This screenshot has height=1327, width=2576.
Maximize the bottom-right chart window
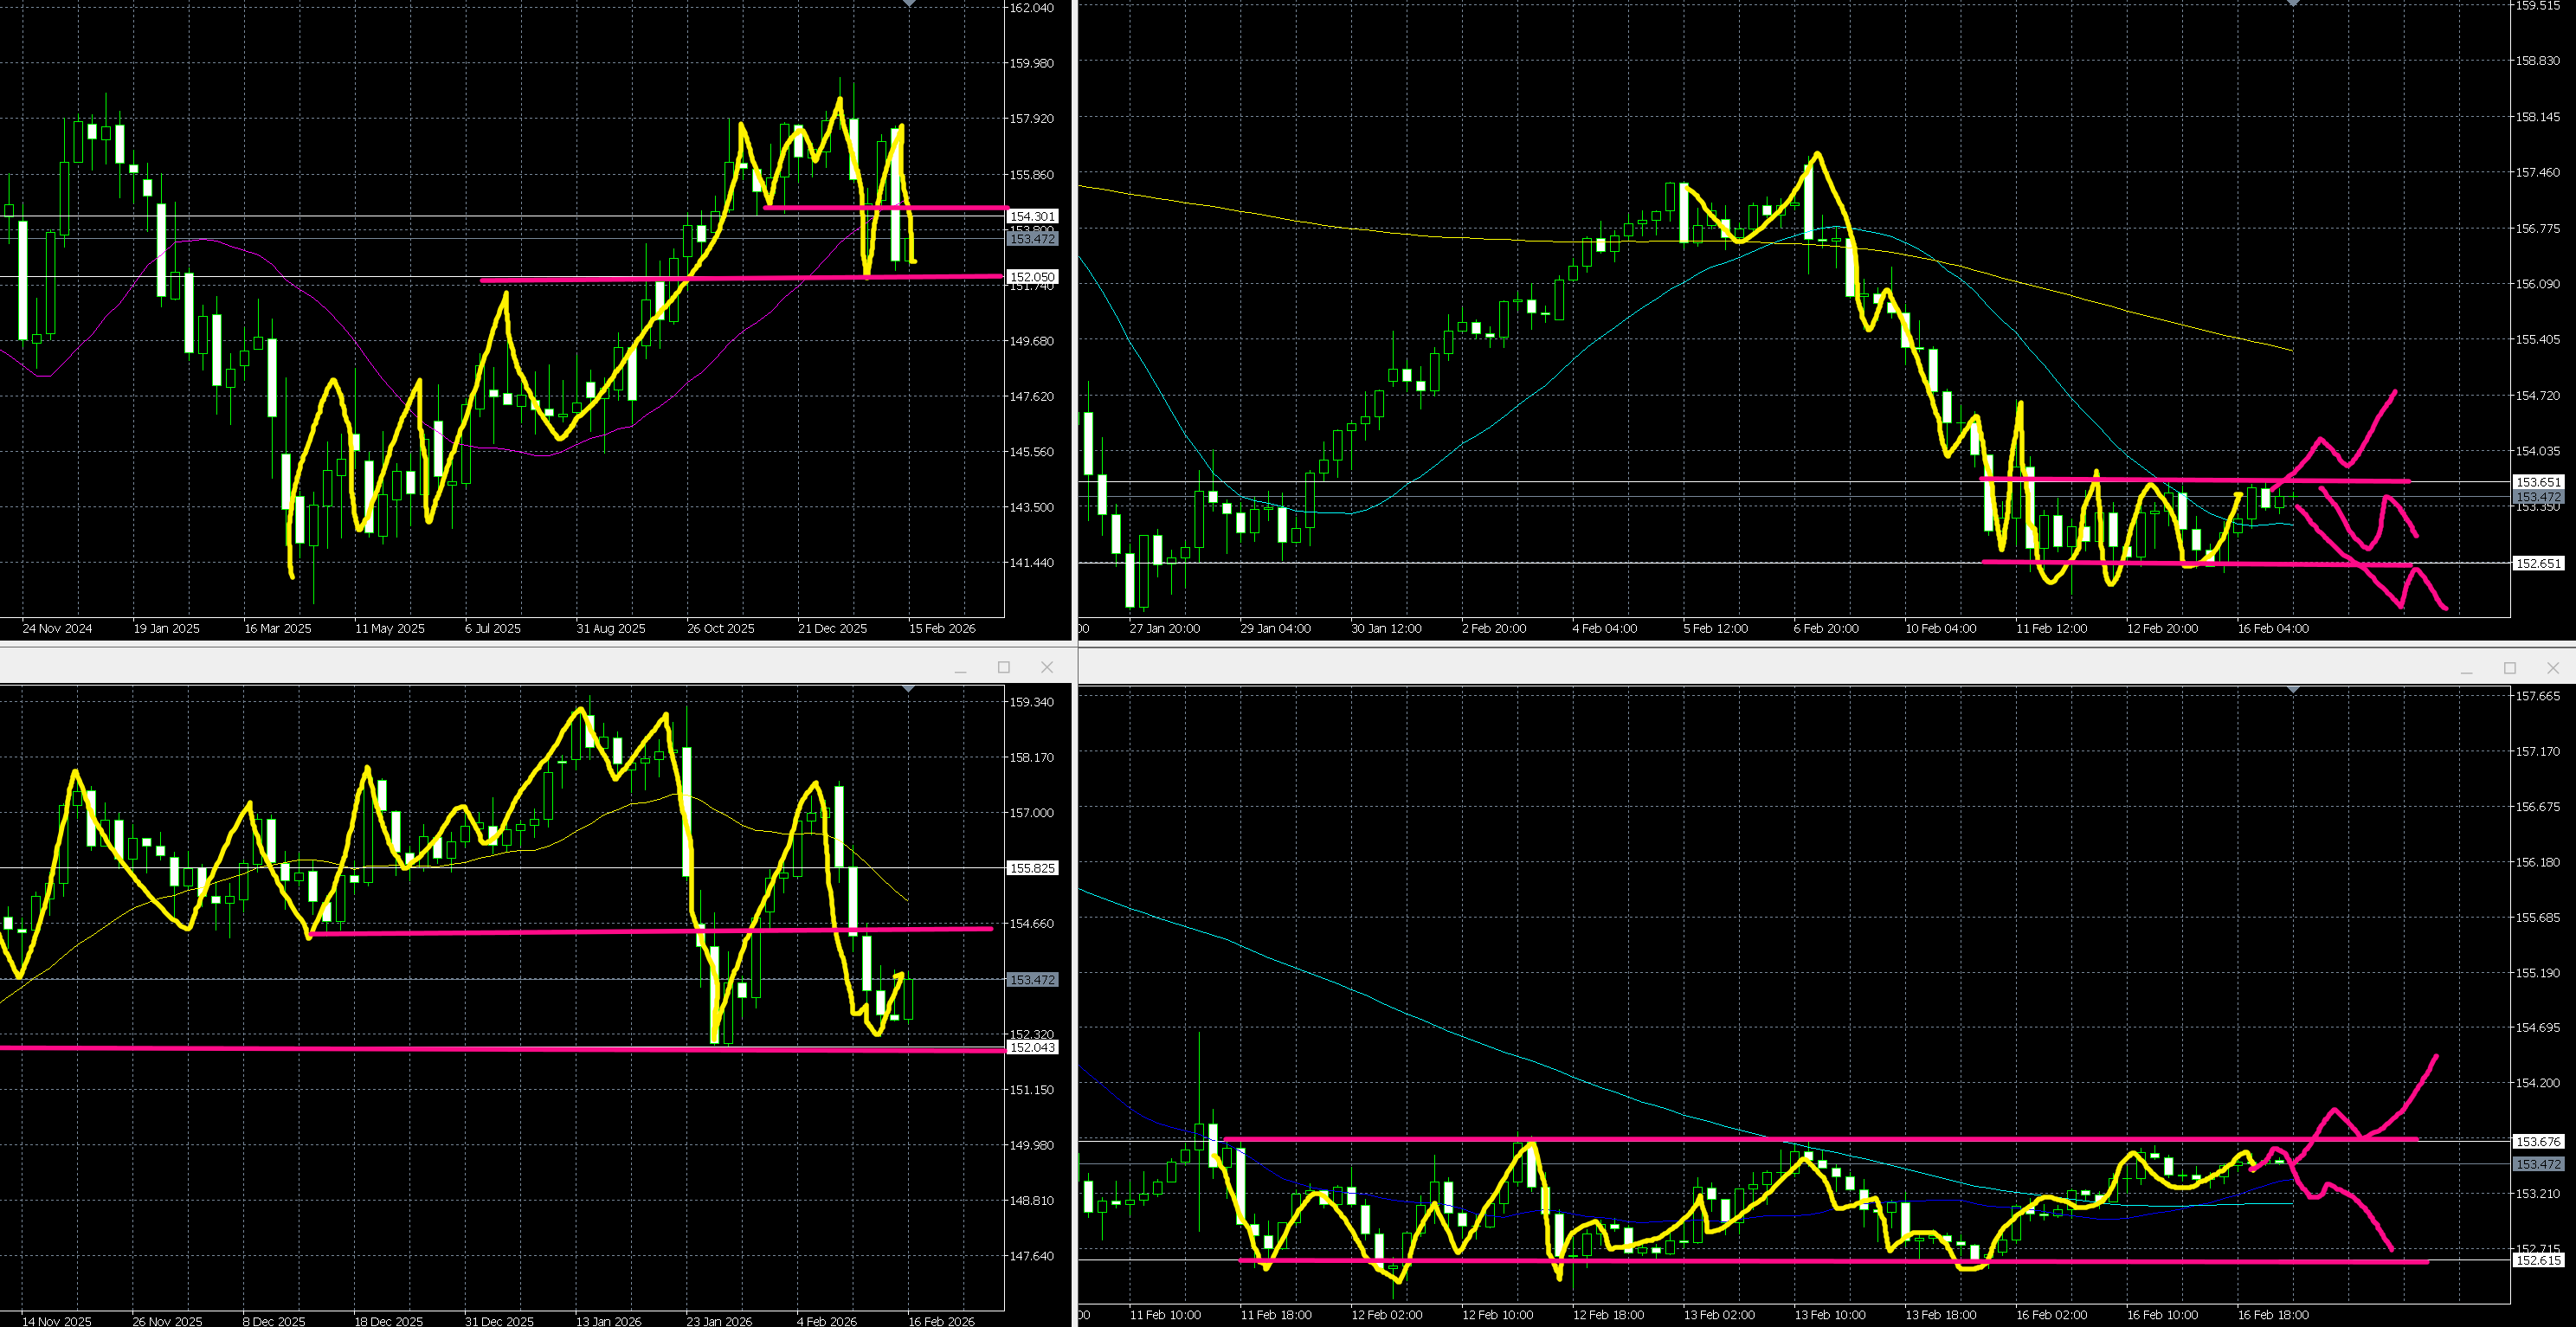pos(2509,667)
